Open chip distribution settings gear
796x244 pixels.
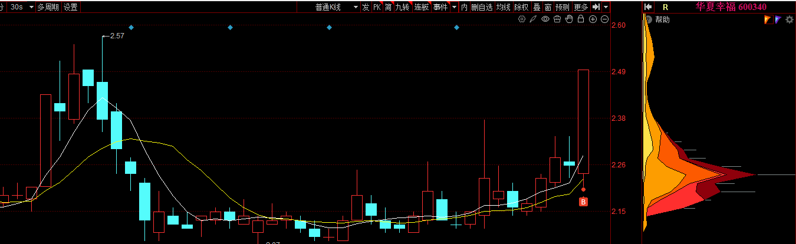(x=790, y=19)
